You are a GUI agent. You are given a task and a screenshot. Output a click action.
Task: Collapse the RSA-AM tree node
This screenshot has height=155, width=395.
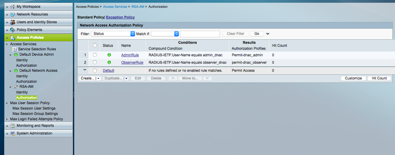(x=11, y=87)
